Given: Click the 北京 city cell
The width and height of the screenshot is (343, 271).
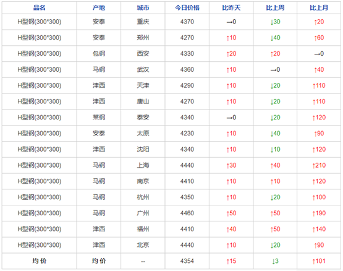Looking at the screenshot, I should [x=143, y=245].
